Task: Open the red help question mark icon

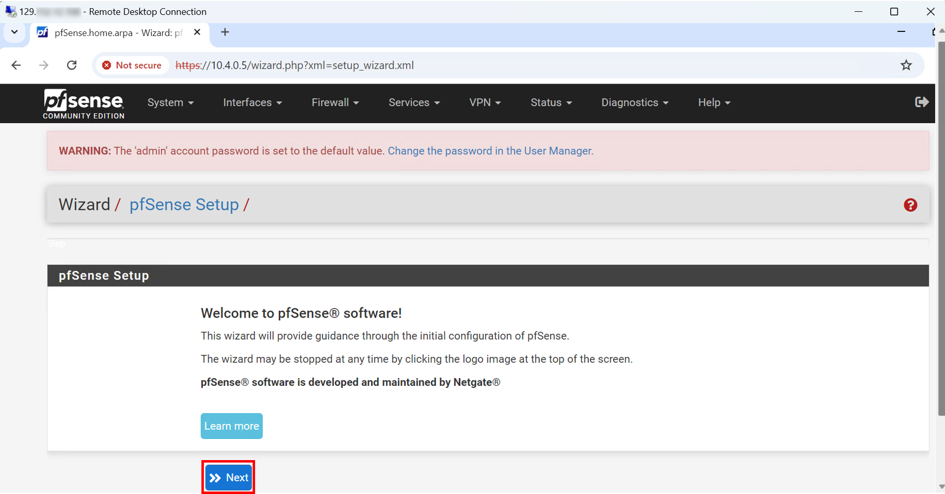Action: (910, 205)
